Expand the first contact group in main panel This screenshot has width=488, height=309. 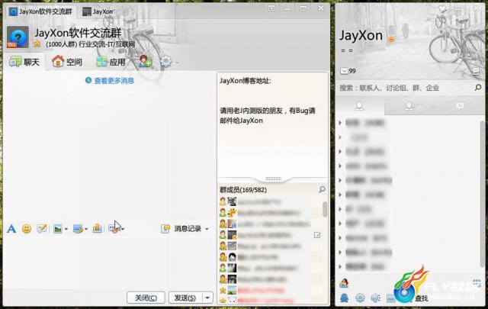point(340,123)
